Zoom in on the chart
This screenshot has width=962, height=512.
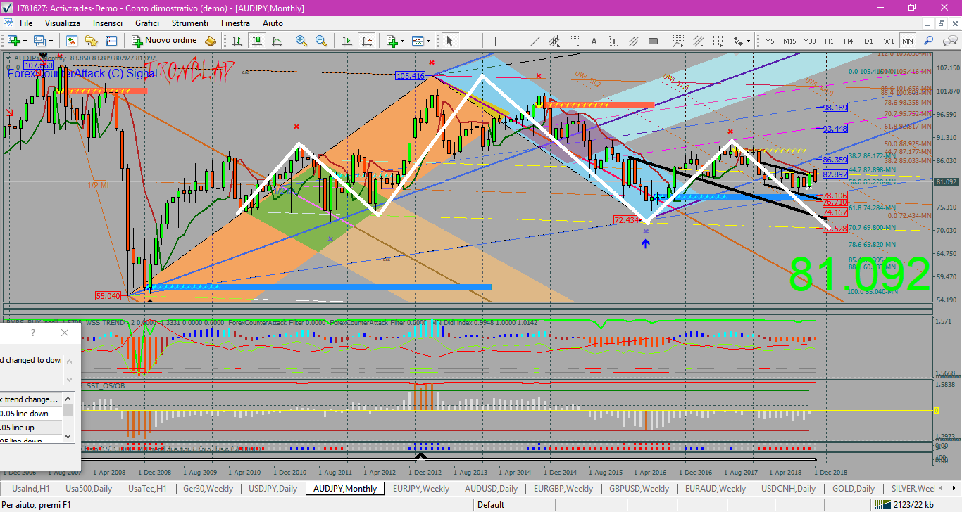[301, 41]
